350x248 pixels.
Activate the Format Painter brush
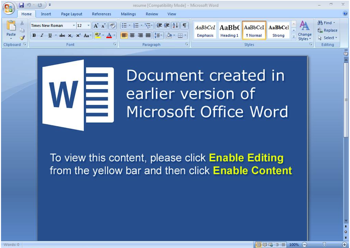(22, 37)
